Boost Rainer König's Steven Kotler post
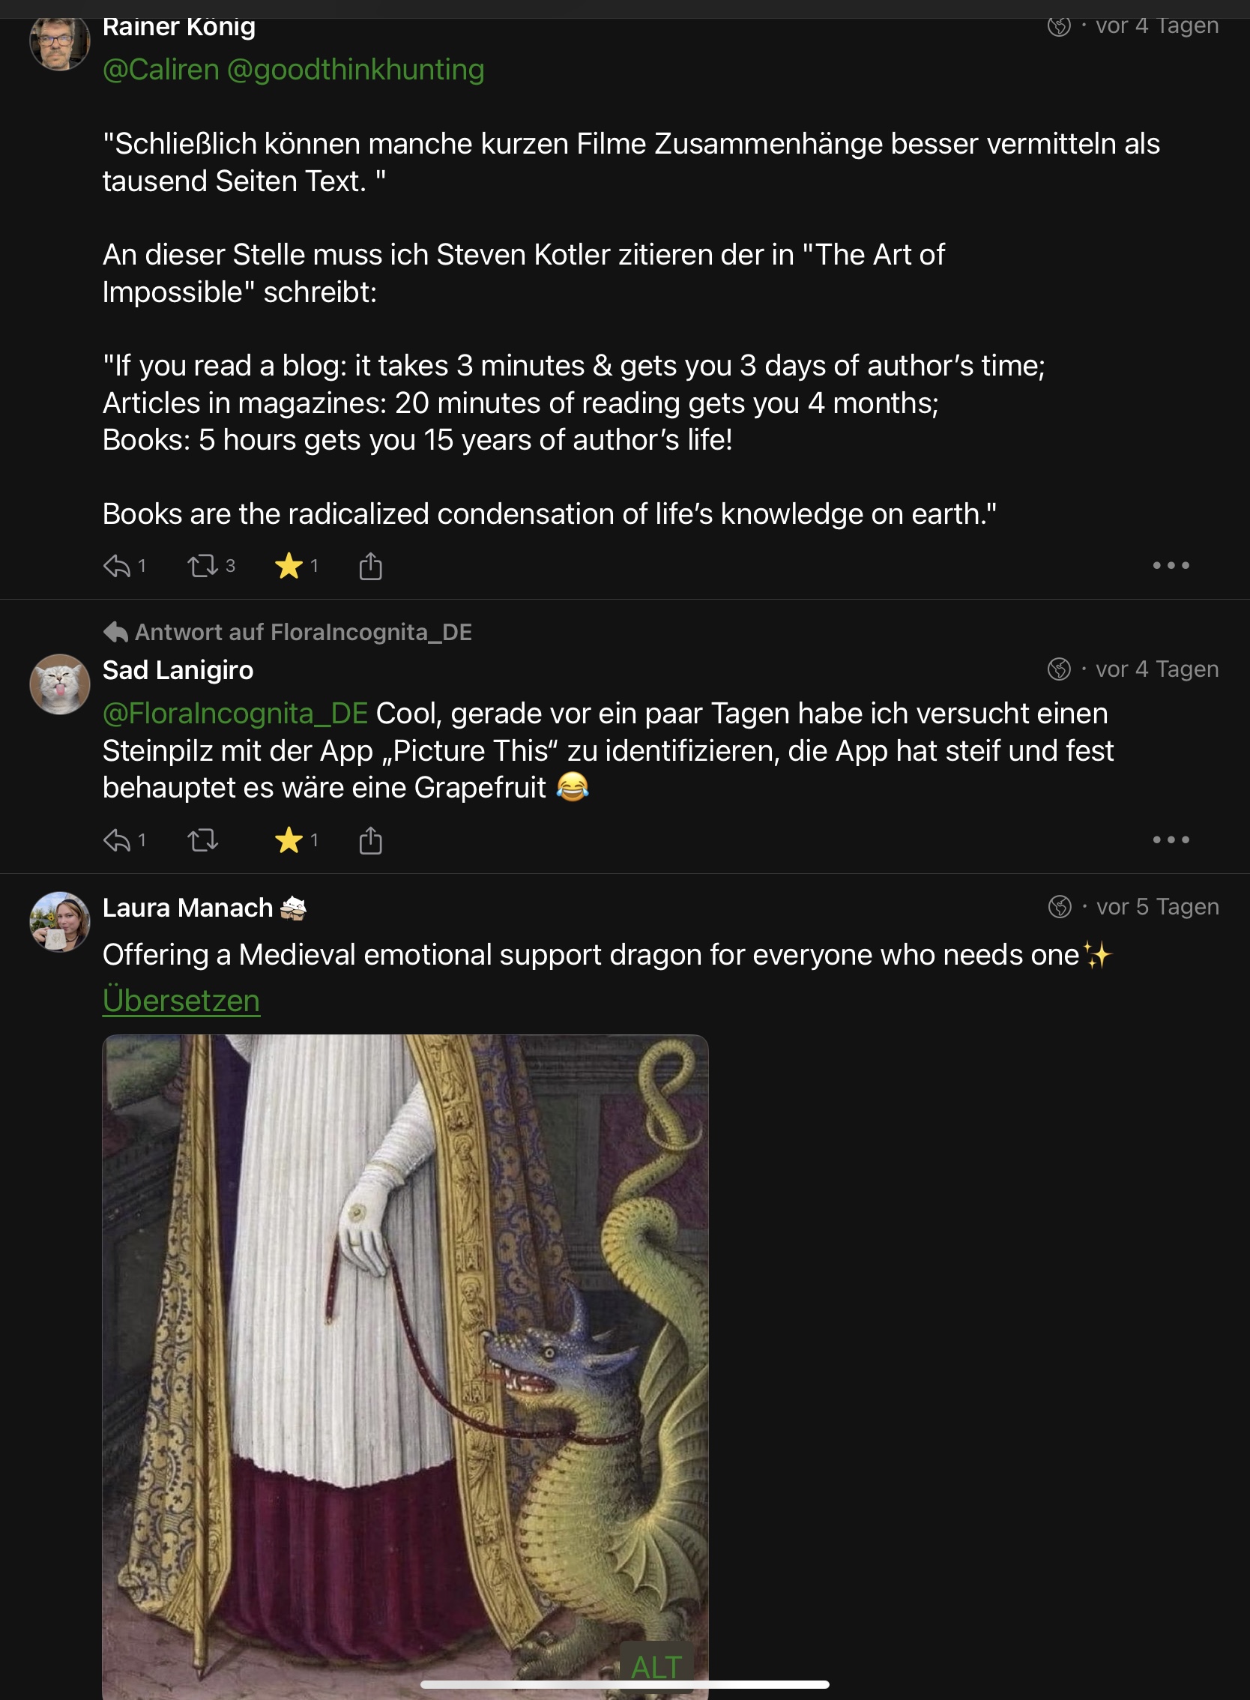1250x1700 pixels. [x=203, y=566]
